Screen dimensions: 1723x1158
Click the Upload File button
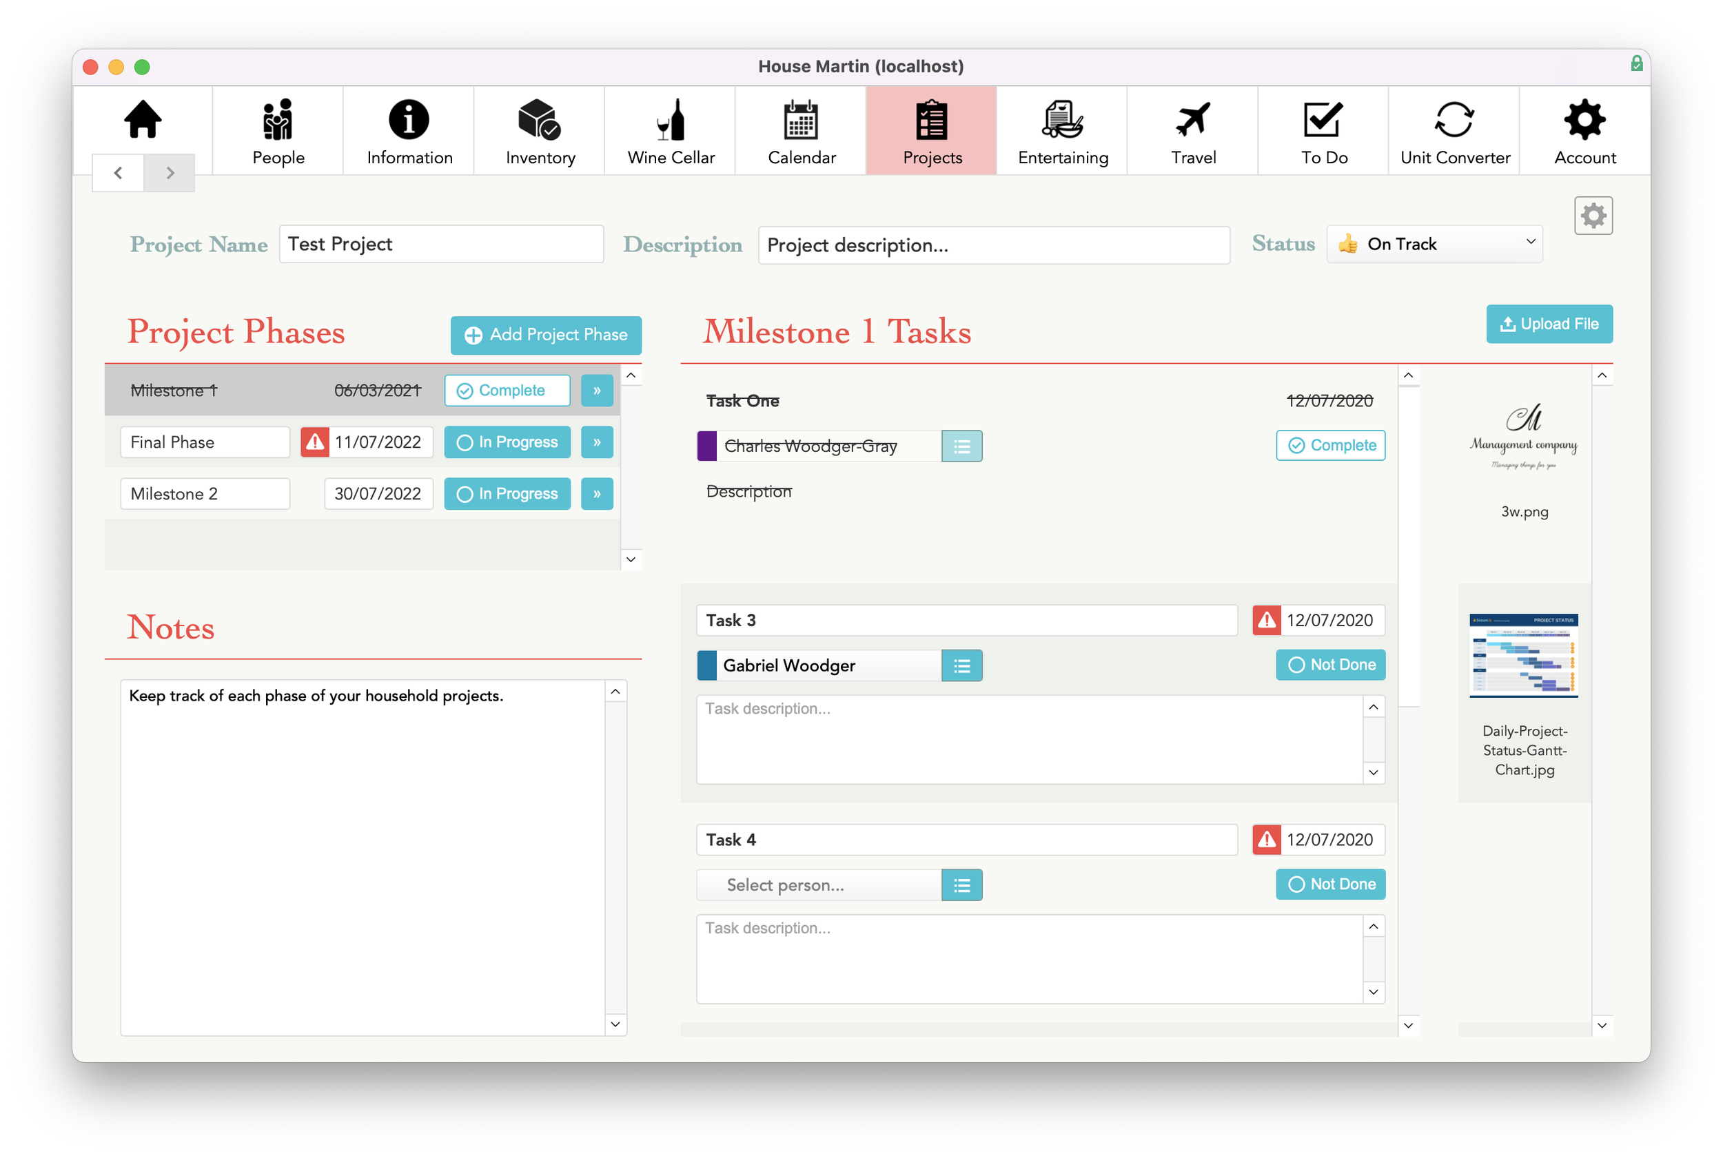1549,324
